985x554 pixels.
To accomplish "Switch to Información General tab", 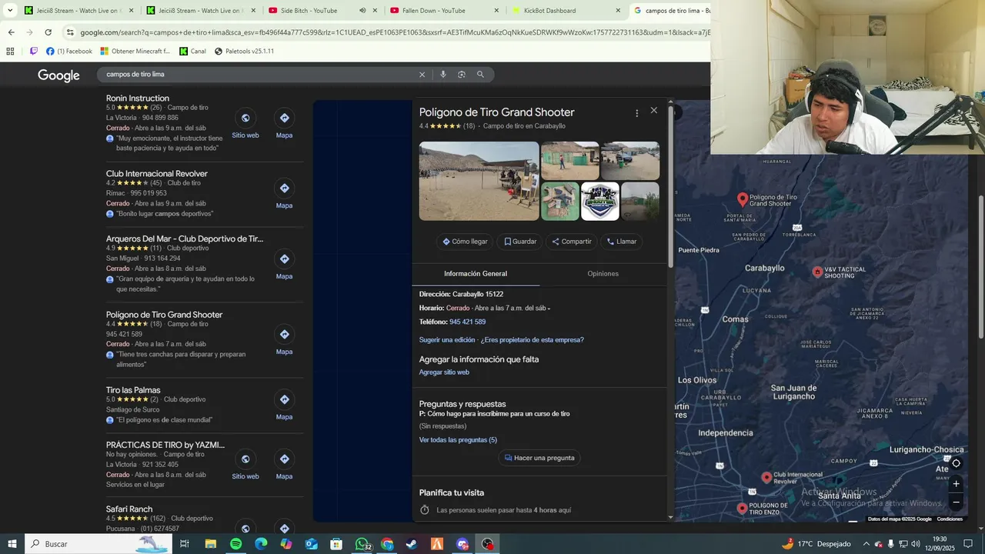I will tap(476, 274).
